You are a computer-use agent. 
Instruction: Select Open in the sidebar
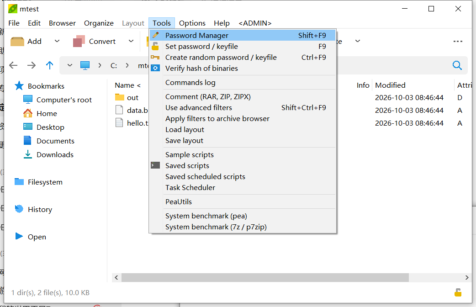[x=30, y=237]
